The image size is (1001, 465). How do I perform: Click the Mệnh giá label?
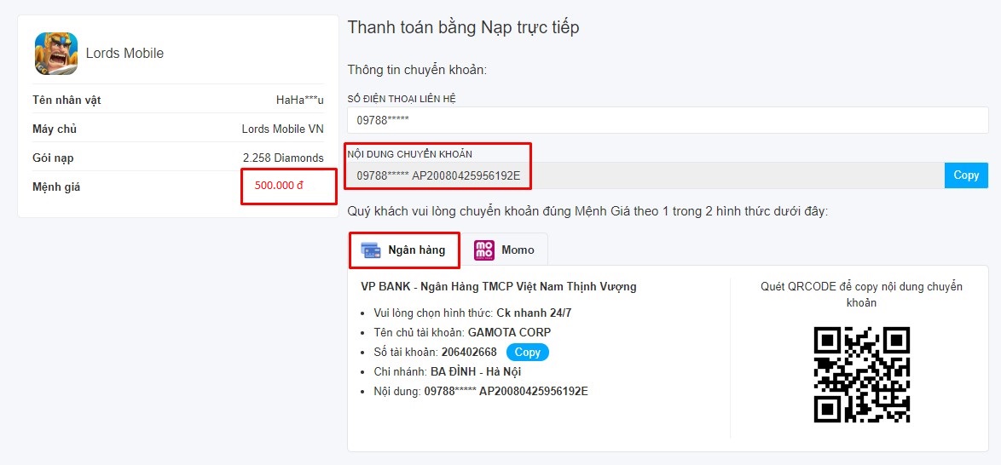pos(56,187)
